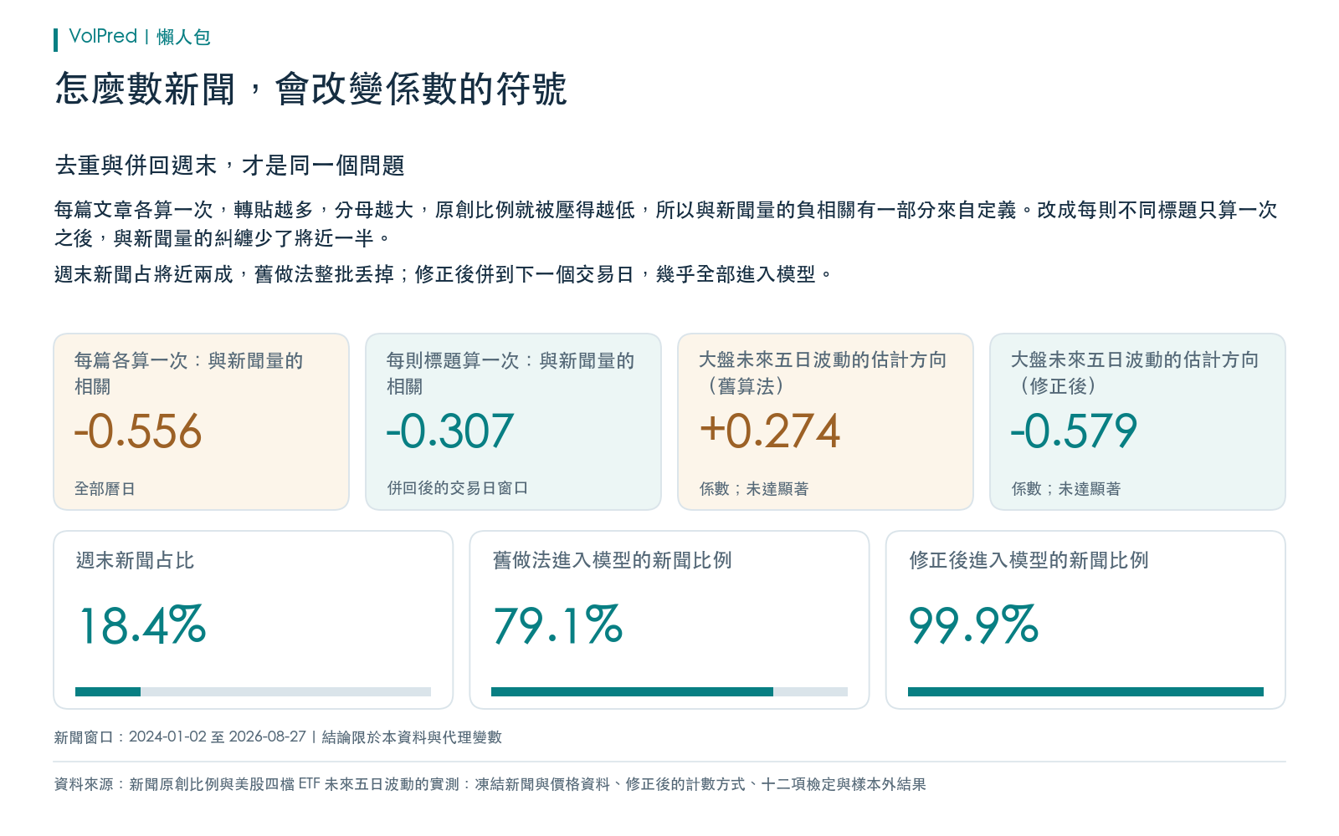Click the subtitle 去重與併回週末,才是同一個問題
The height and width of the screenshot is (836, 1339).
(229, 166)
